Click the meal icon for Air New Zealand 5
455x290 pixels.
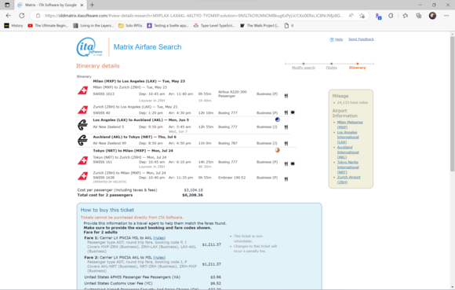pyautogui.click(x=286, y=127)
